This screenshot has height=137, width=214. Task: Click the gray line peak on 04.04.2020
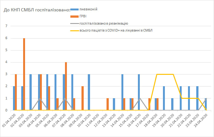pyautogui.click(x=39, y=98)
